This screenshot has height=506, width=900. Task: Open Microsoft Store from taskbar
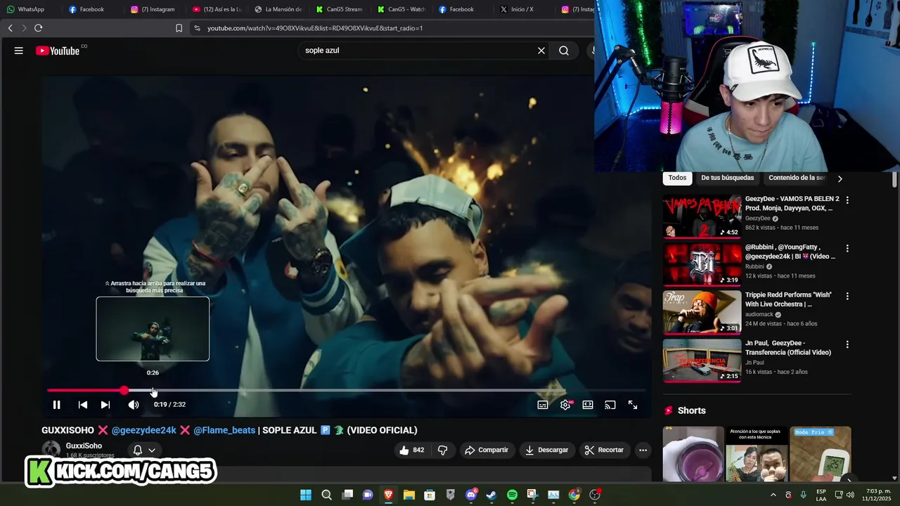pyautogui.click(x=430, y=495)
